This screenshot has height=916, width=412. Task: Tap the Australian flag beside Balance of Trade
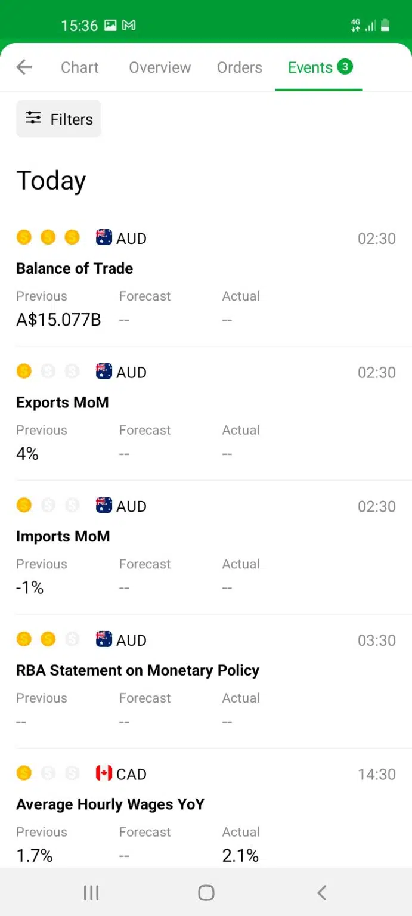(104, 237)
